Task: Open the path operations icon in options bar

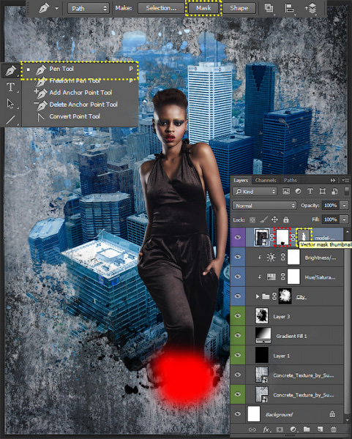Action: 269,8
